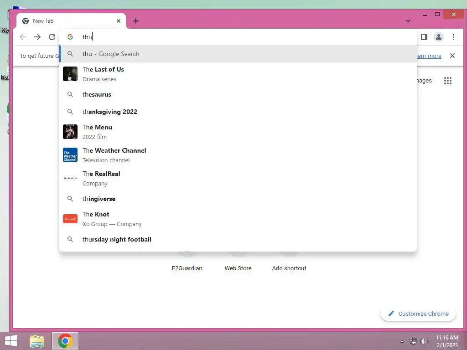
Task: Choose 'The Last of Us' suggestion
Action: tap(238, 74)
